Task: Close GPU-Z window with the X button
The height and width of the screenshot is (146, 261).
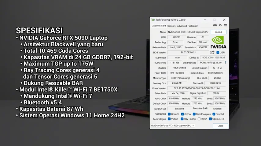Action: [224, 20]
